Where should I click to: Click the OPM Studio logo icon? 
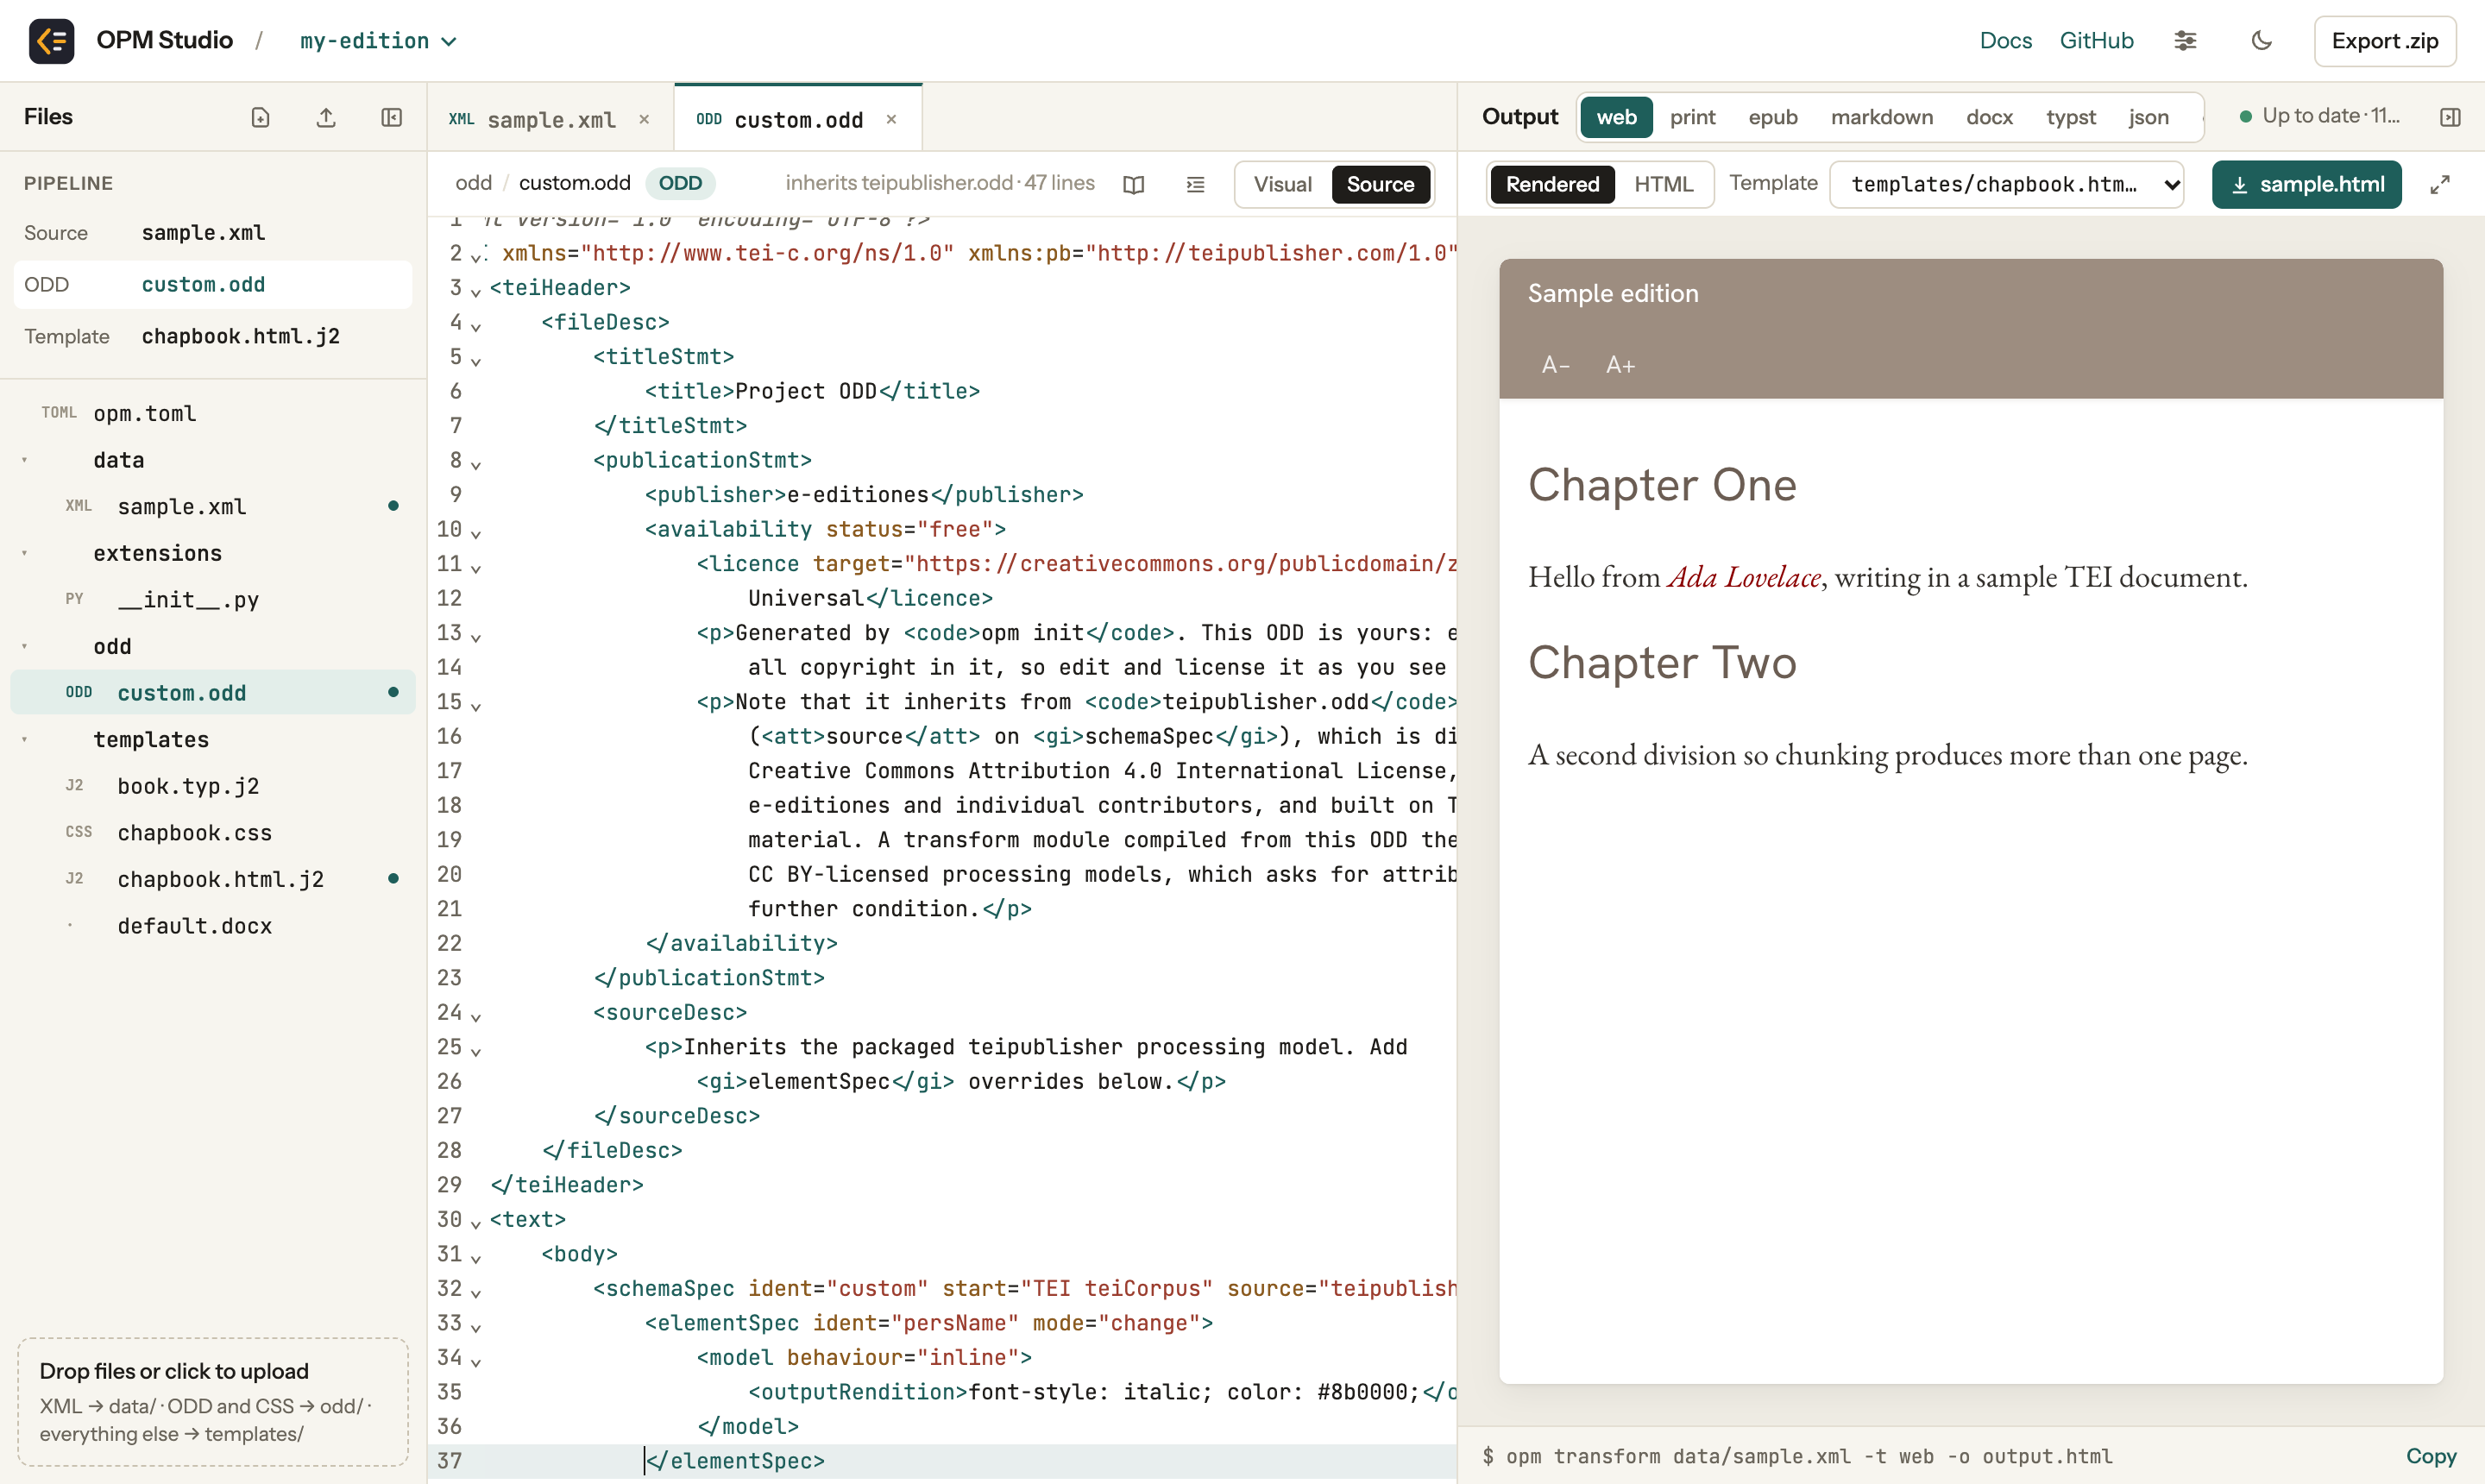click(x=51, y=41)
